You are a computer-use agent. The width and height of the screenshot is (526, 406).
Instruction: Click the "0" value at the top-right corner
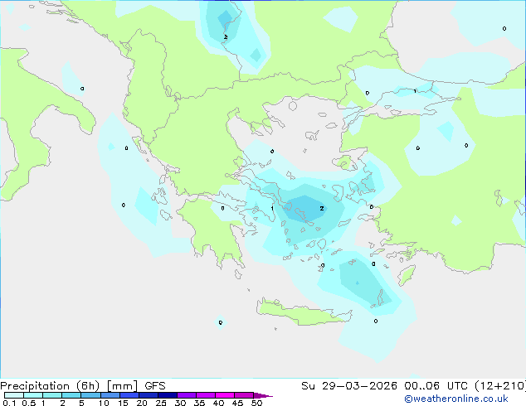pos(504,29)
